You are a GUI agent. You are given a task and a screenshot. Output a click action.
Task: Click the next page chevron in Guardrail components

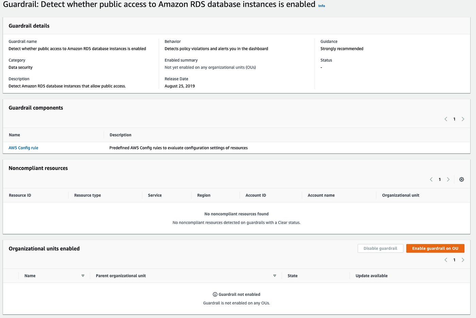pyautogui.click(x=463, y=119)
